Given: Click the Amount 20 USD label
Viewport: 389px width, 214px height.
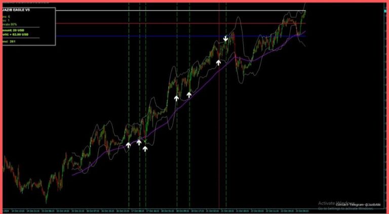Looking at the screenshot, I should (x=15, y=30).
